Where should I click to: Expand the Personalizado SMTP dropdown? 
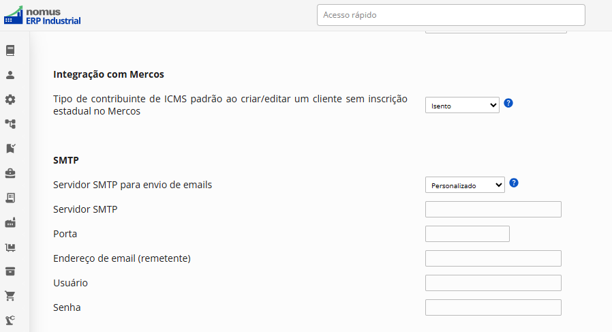point(465,185)
